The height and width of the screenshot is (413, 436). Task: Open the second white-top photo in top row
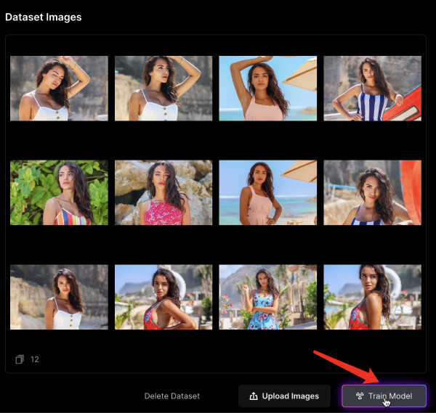163,89
